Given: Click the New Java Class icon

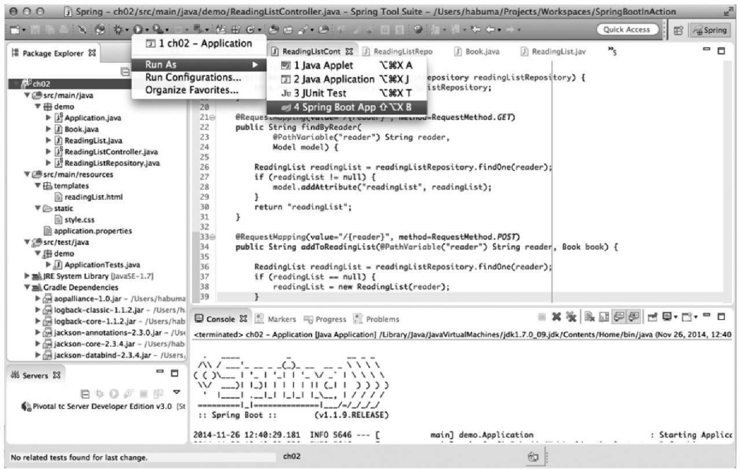Looking at the screenshot, I should pos(250,30).
